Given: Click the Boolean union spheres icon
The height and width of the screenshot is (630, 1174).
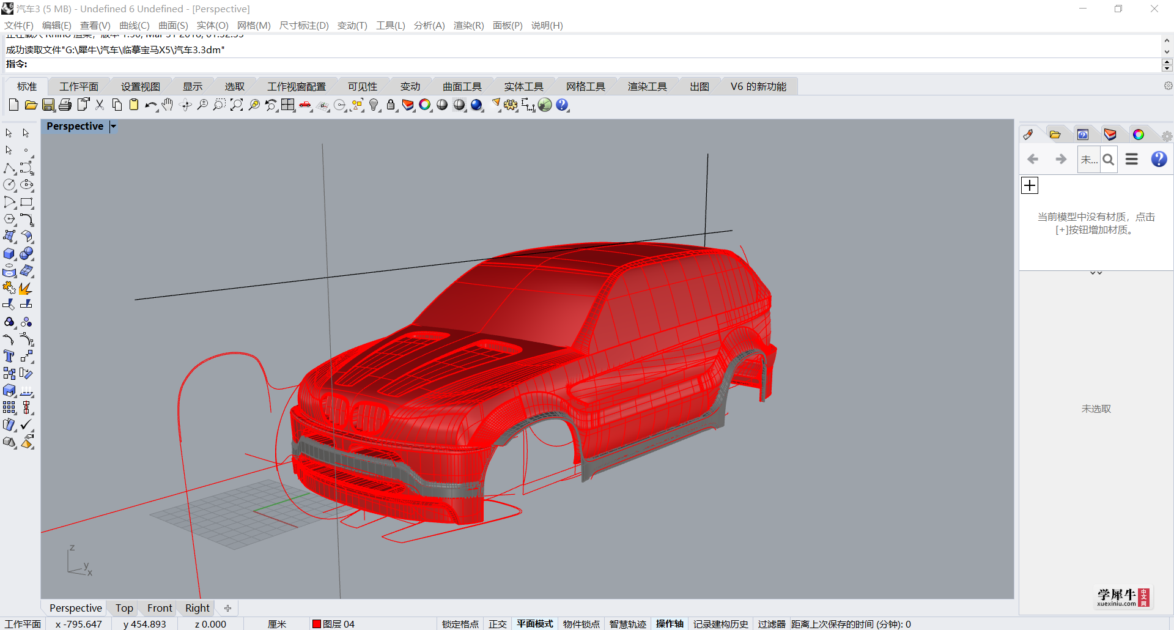Looking at the screenshot, I should tap(26, 254).
